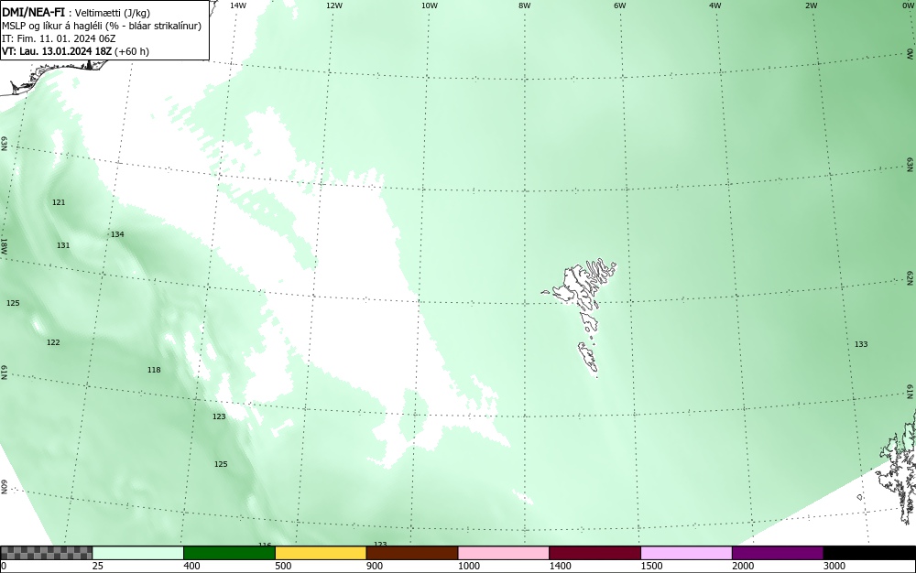Click the map value 134
Image resolution: width=916 pixels, height=573 pixels.
tap(117, 234)
